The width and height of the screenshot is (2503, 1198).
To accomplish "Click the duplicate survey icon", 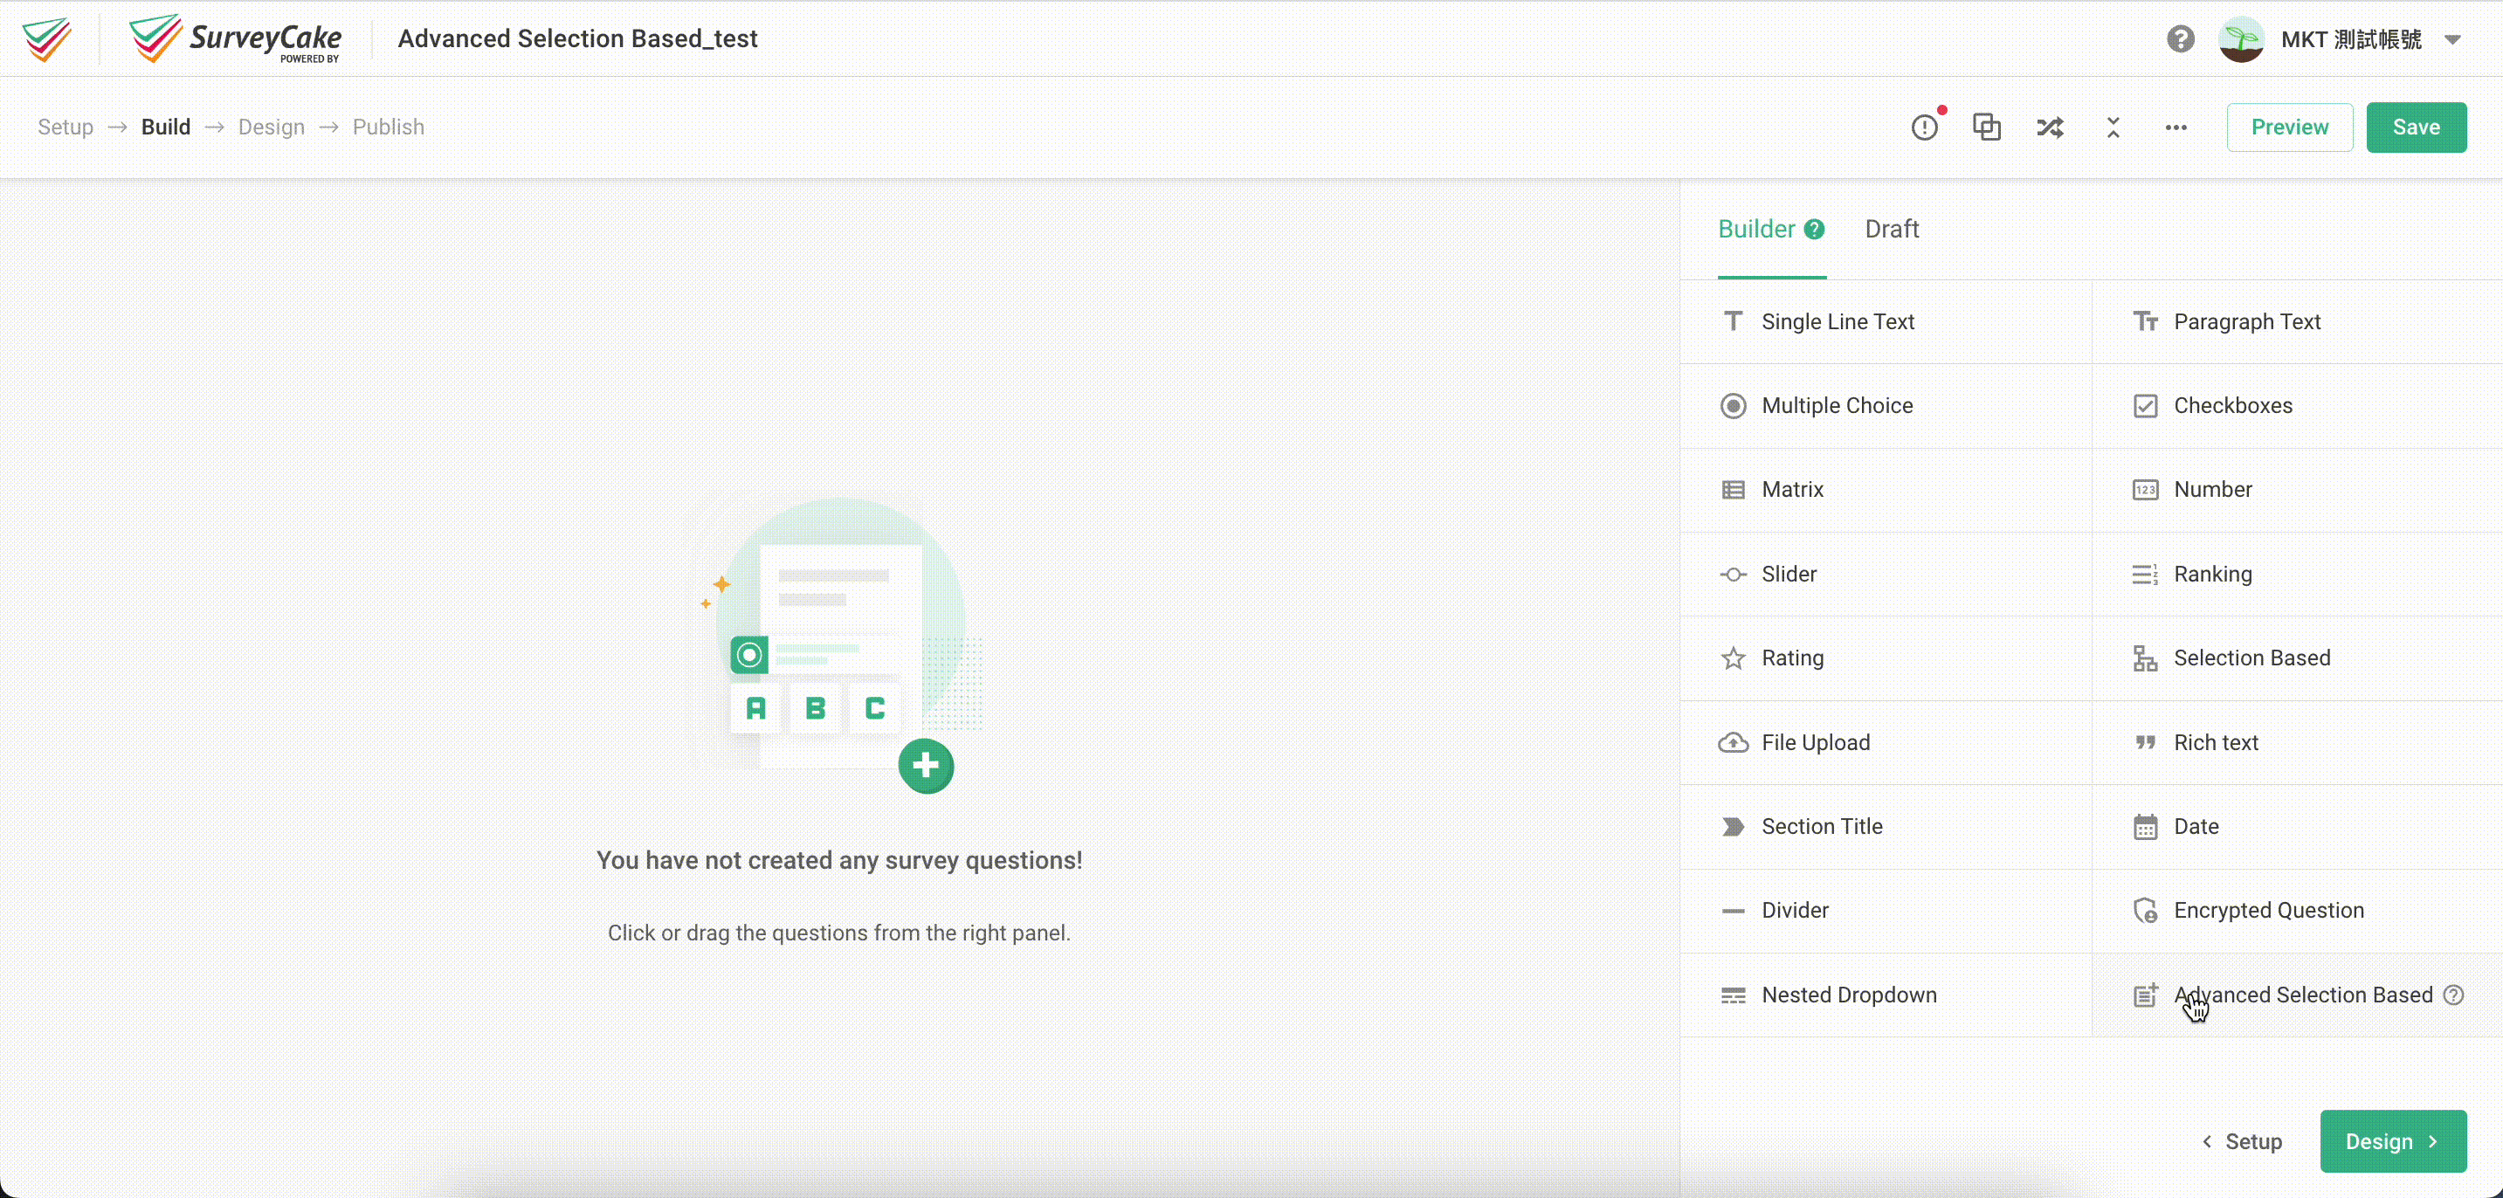I will 1986,127.
